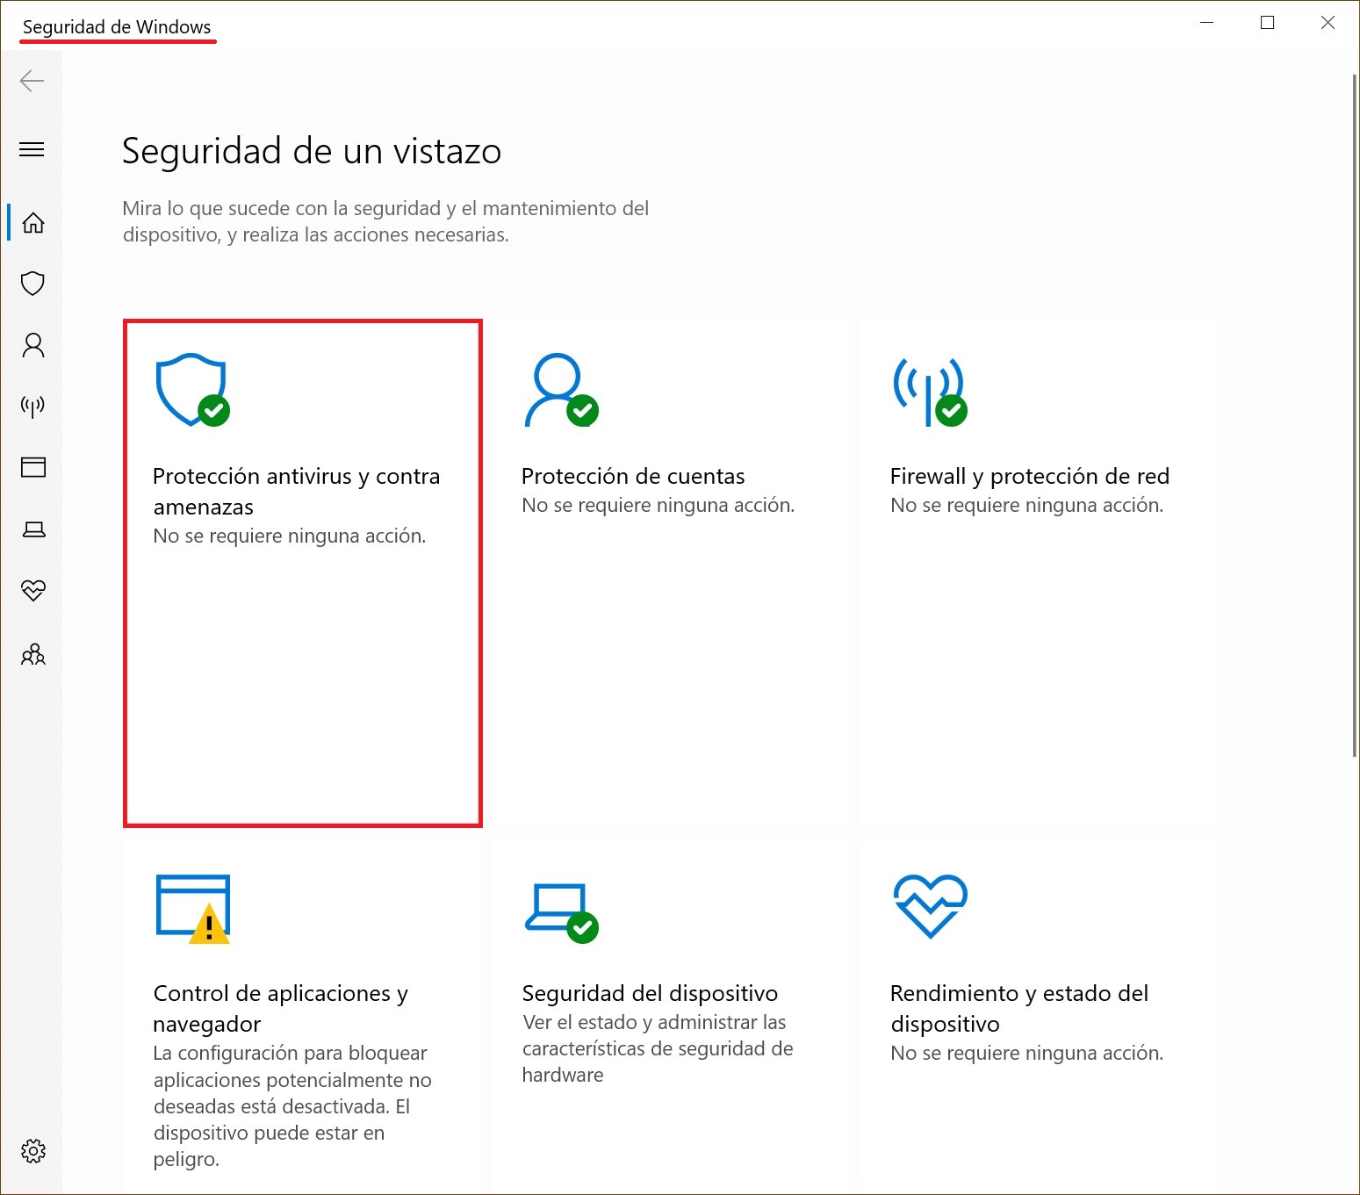Click the Seguridad del dispositivo heading
Image resolution: width=1360 pixels, height=1195 pixels.
coord(650,994)
